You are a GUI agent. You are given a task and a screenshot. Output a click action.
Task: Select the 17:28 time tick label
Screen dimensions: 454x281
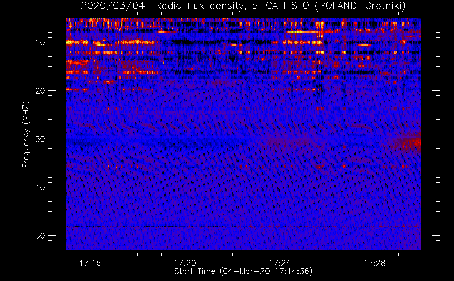[x=375, y=263]
